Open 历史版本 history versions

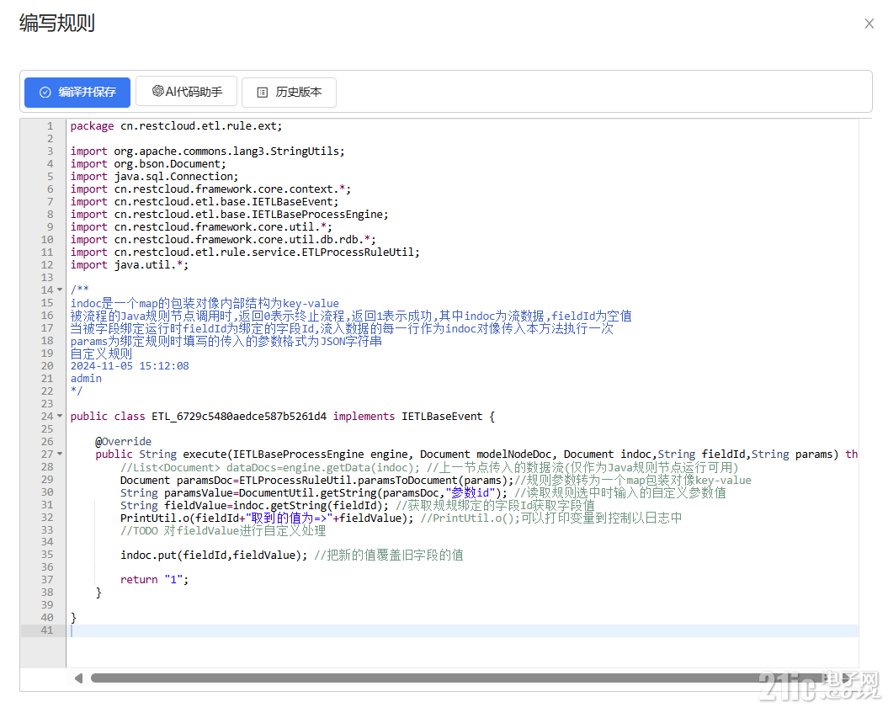[x=289, y=93]
